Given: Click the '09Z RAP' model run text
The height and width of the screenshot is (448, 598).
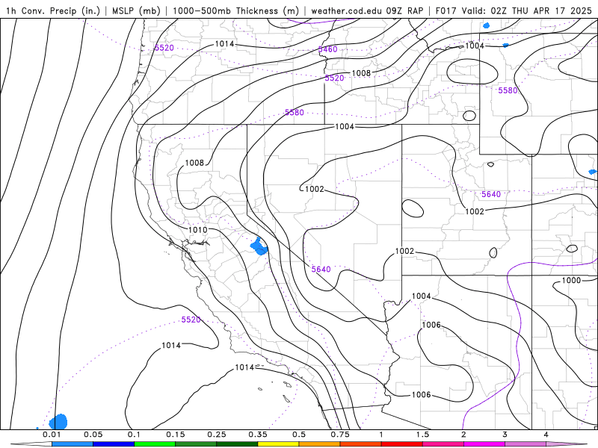Looking at the screenshot, I should point(404,10).
